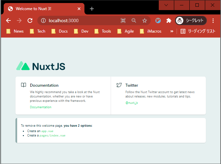The image size is (221, 164).
Task: Open the Agile bookmarks folder
Action: 125,31
